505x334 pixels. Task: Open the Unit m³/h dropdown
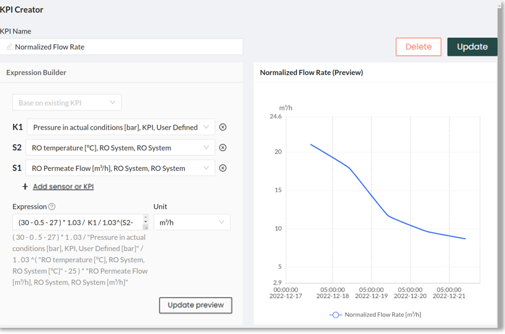coord(192,222)
